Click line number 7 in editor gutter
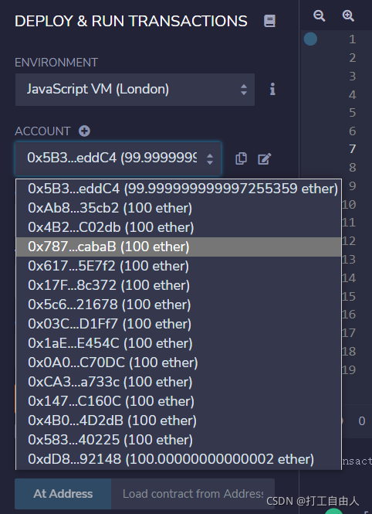The image size is (372, 514). point(352,149)
